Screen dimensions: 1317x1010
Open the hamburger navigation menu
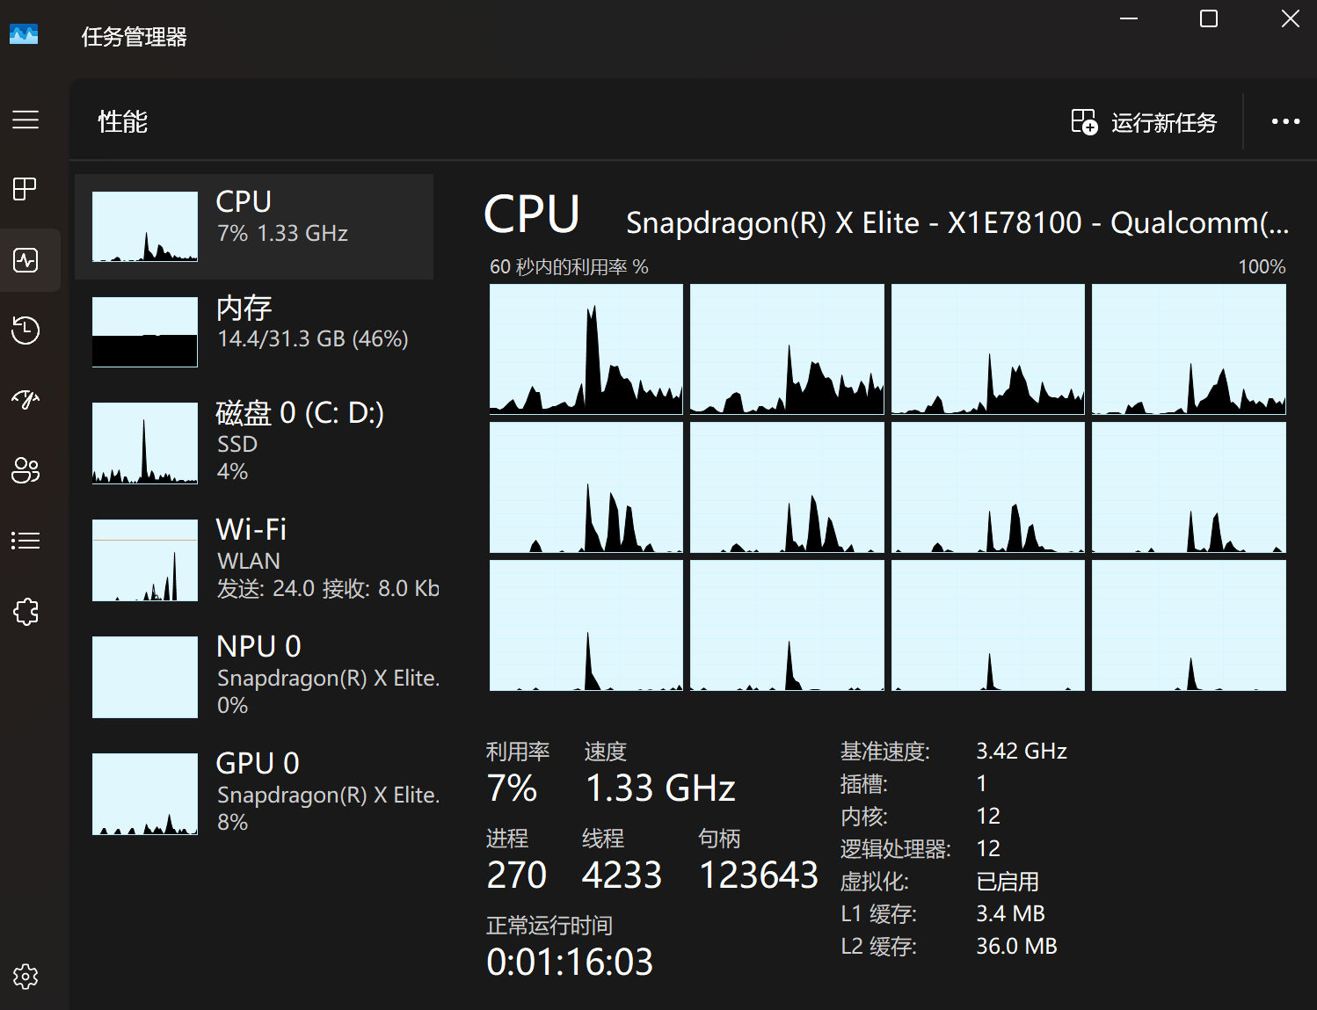click(25, 120)
